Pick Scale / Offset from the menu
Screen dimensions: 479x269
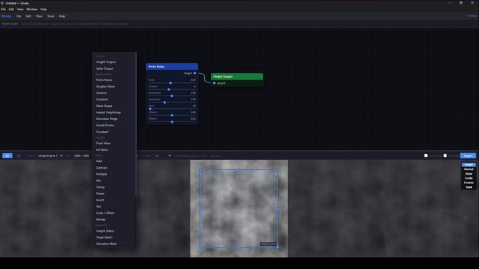114,213
